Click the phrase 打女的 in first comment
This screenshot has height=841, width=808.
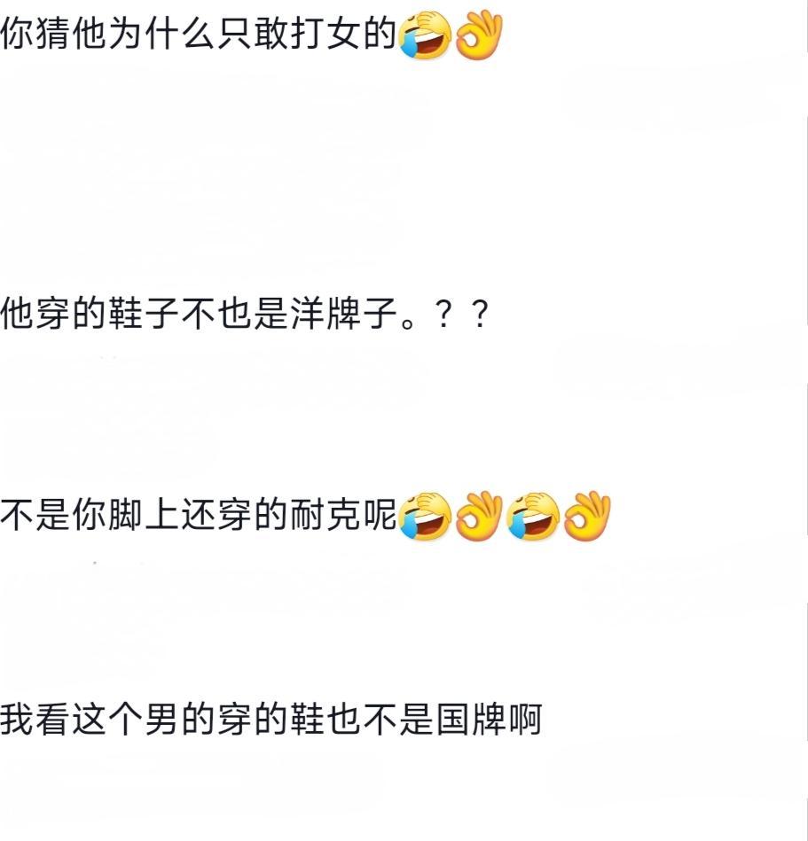pos(343,35)
